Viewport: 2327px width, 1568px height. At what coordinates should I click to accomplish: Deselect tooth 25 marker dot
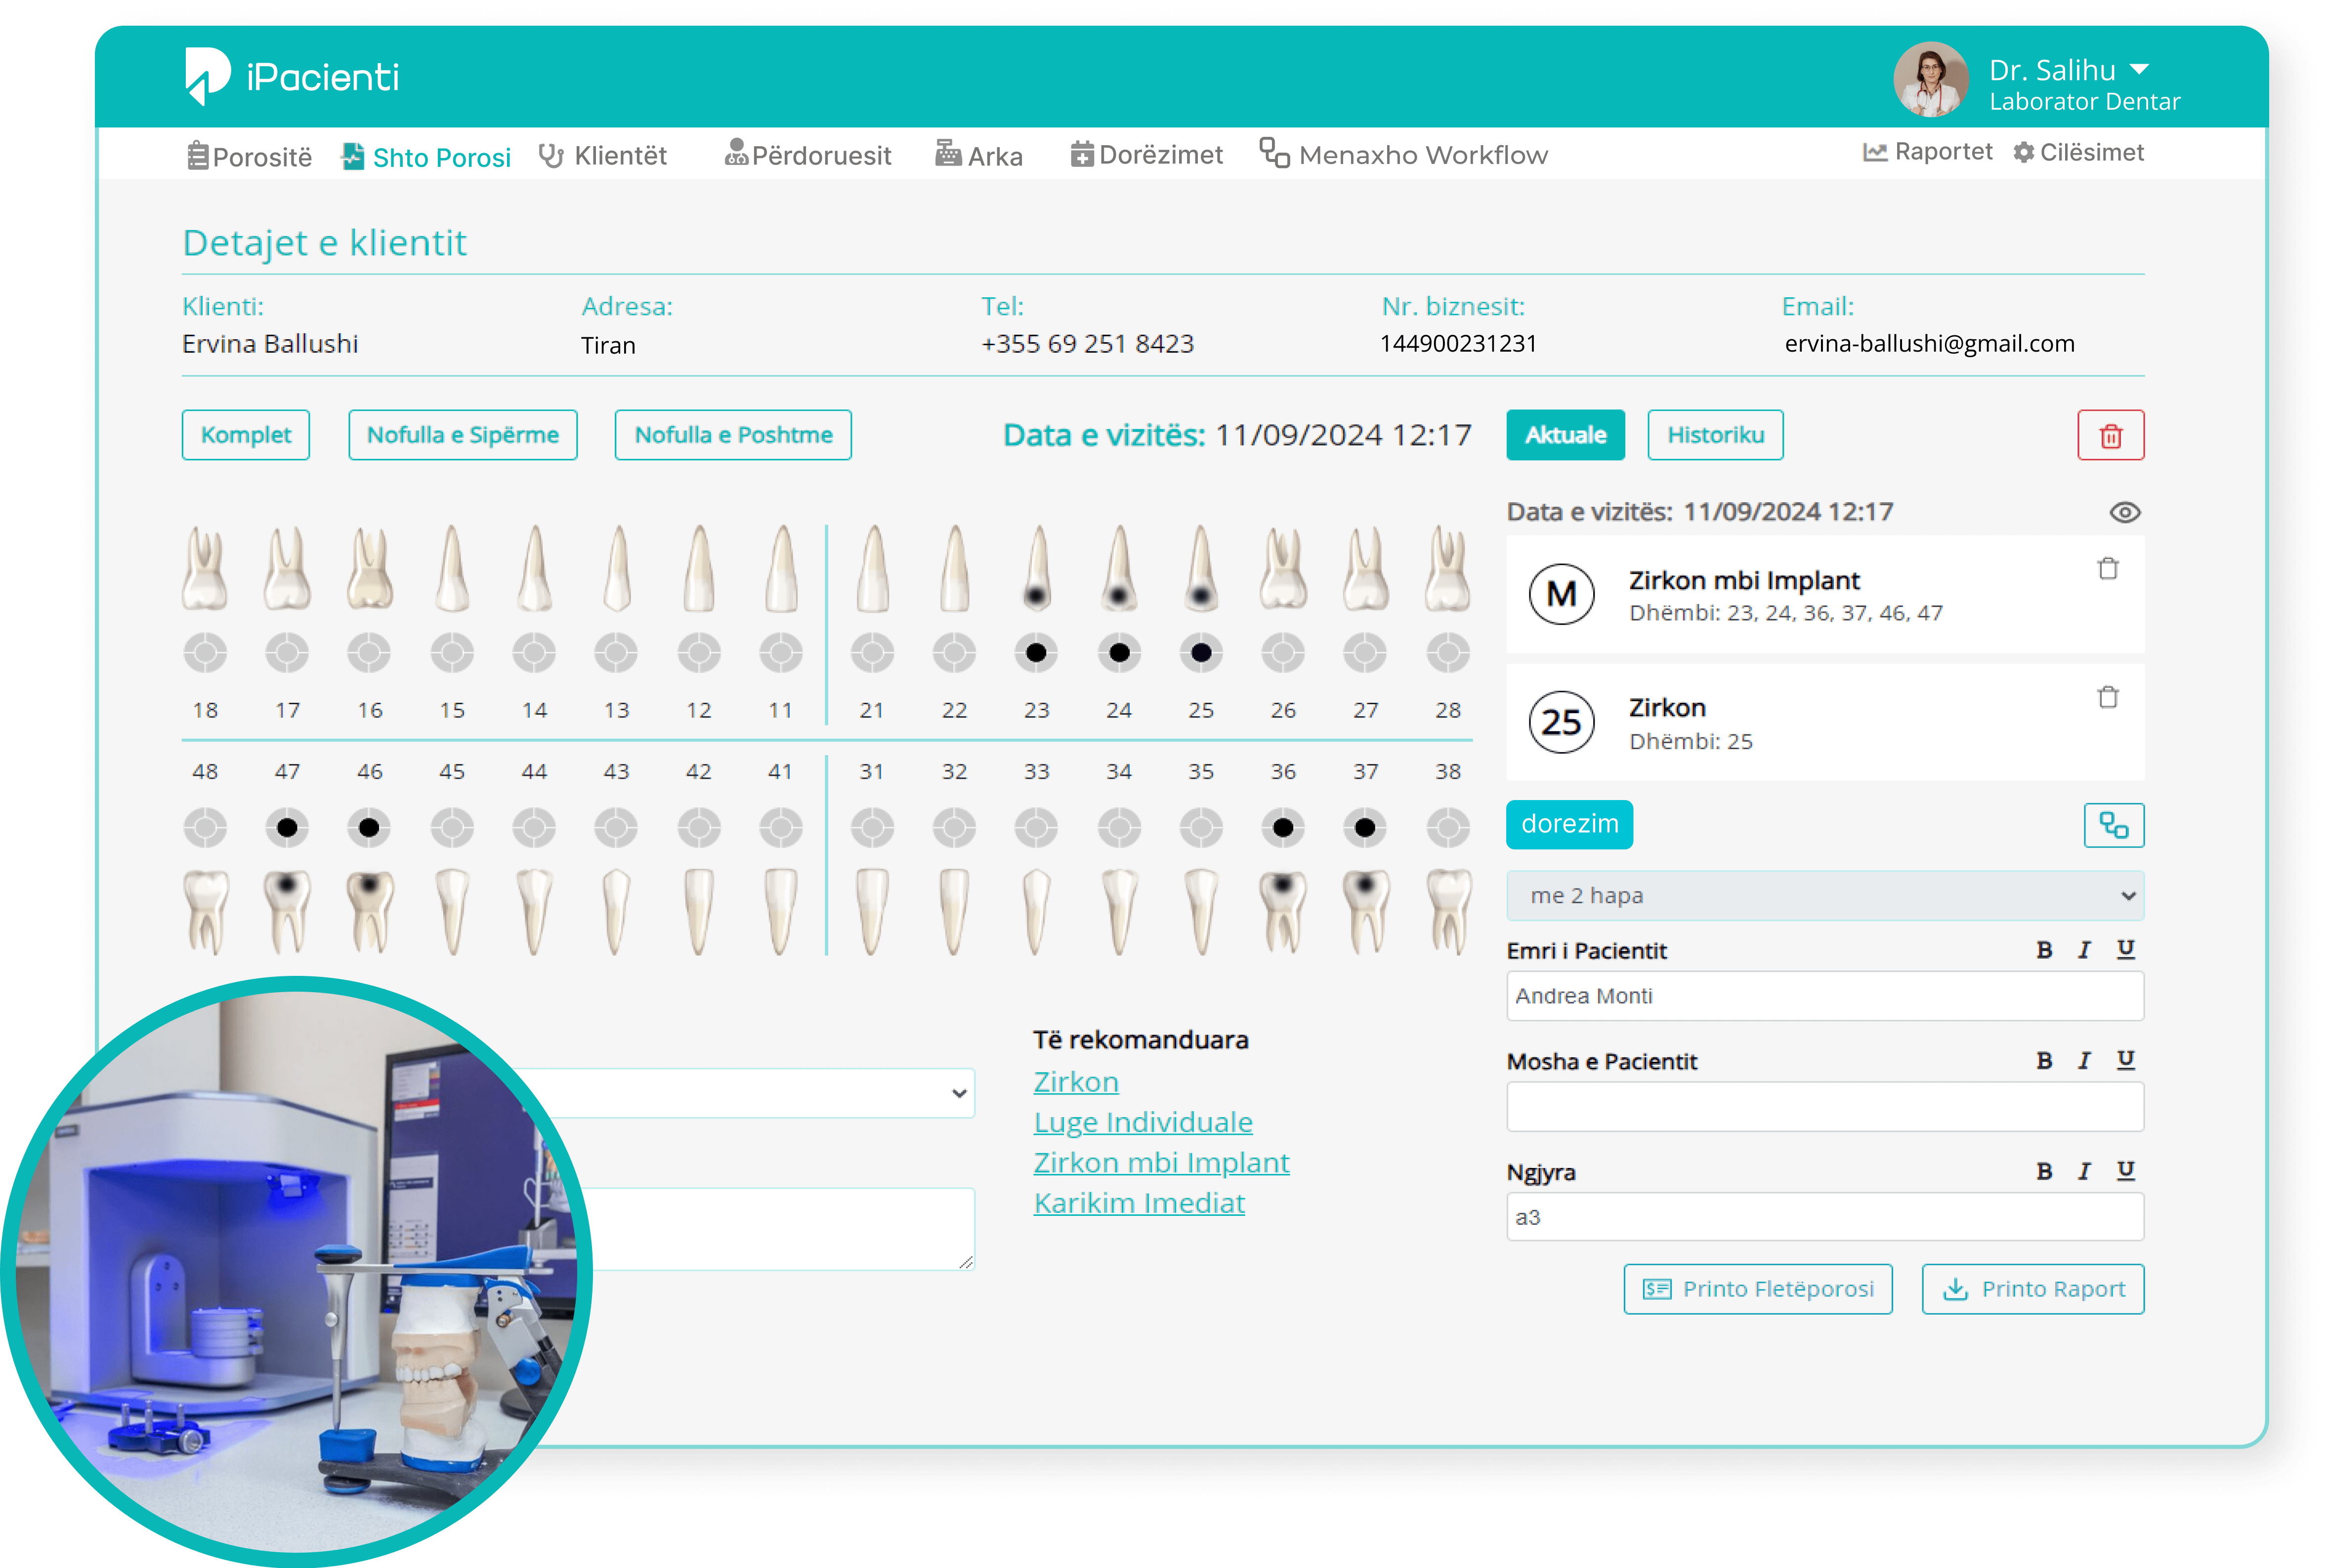click(1200, 653)
